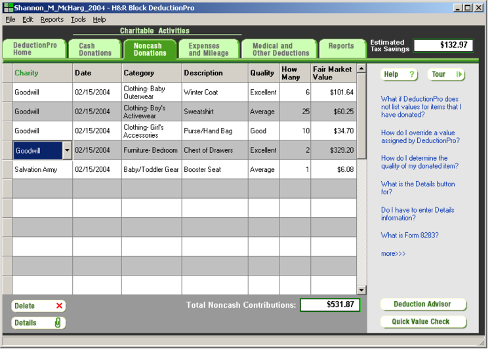Click the Tour play arrow icon
492x353 pixels.
(459, 74)
